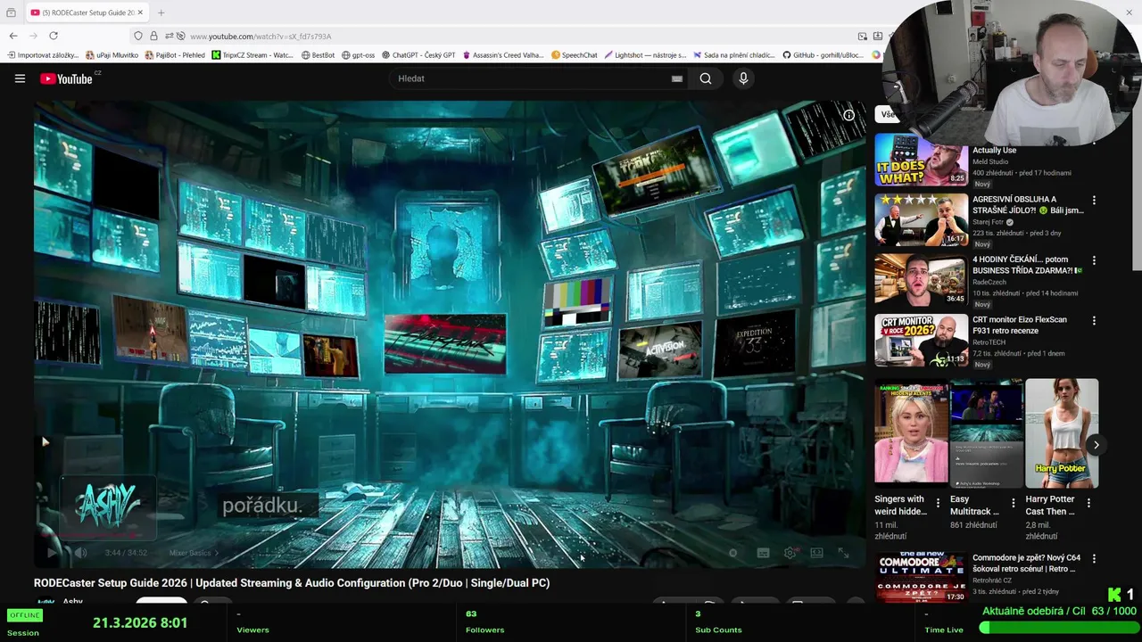Open the TripxCZ Stream bookmark

click(x=252, y=55)
